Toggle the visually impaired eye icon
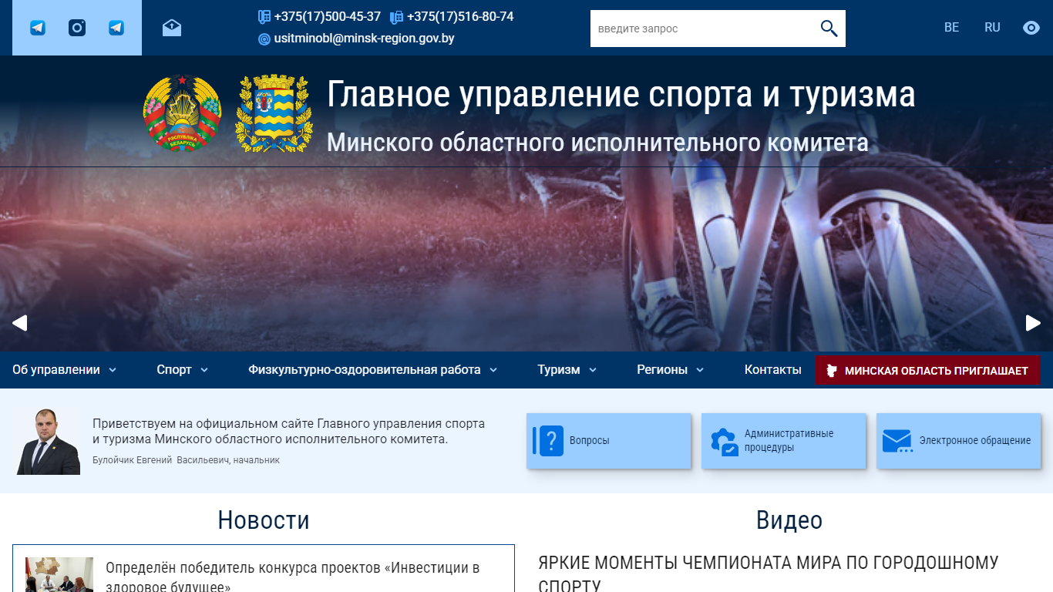This screenshot has height=592, width=1053. click(x=1031, y=28)
